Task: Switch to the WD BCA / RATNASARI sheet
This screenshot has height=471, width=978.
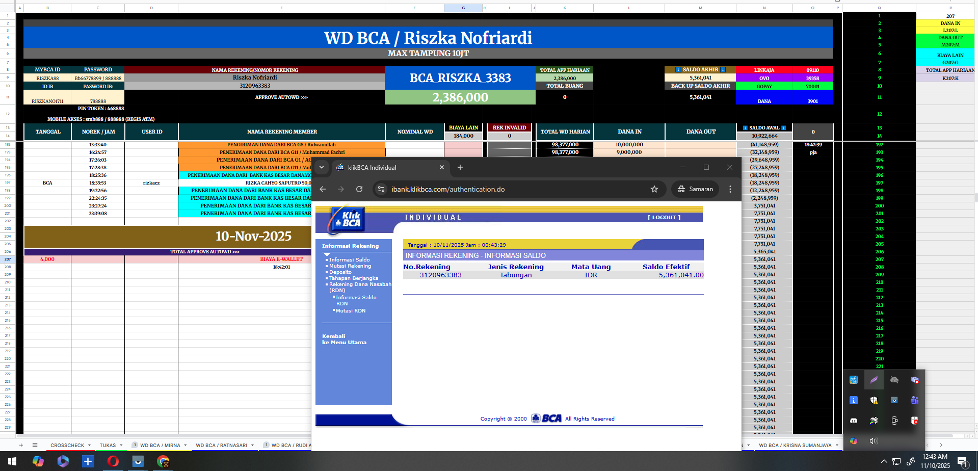Action: [x=221, y=446]
